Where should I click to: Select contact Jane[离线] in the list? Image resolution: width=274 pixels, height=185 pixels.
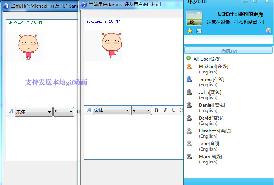210,144
